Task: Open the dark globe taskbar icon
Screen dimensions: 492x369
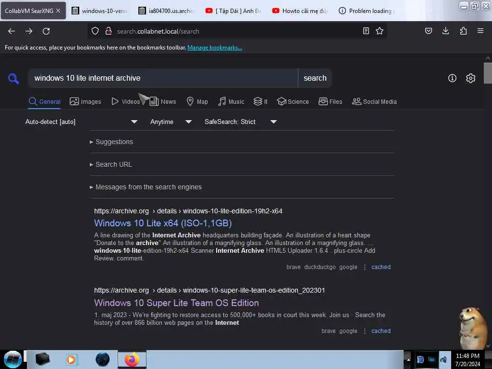Action: [x=103, y=359]
